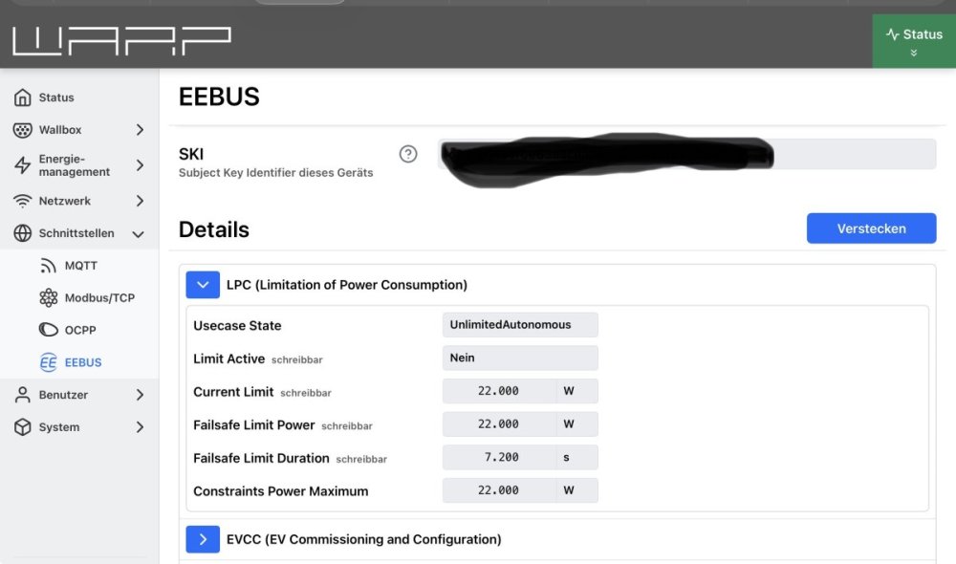Viewport: 956px width, 564px height.
Task: Expand the Energiemanagement submenu chevron
Action: click(x=140, y=165)
